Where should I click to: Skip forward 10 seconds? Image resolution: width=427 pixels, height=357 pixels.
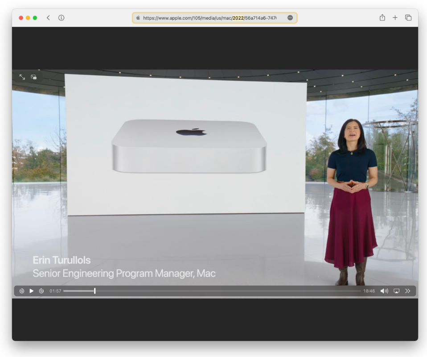point(41,291)
